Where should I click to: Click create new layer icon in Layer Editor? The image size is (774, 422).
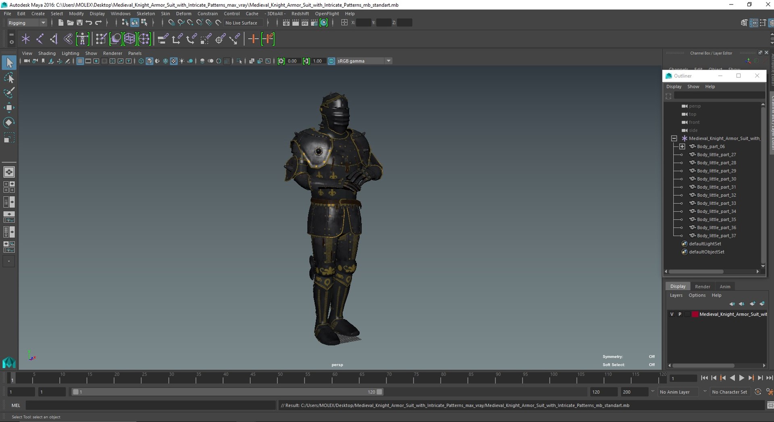(753, 304)
